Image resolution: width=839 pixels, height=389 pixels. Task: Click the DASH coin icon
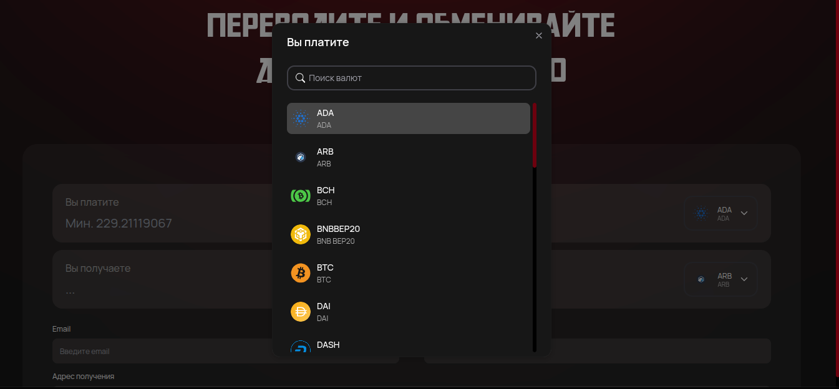(x=301, y=347)
